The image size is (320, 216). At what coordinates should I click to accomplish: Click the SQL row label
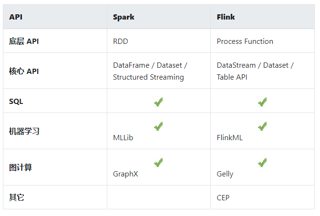click(16, 102)
